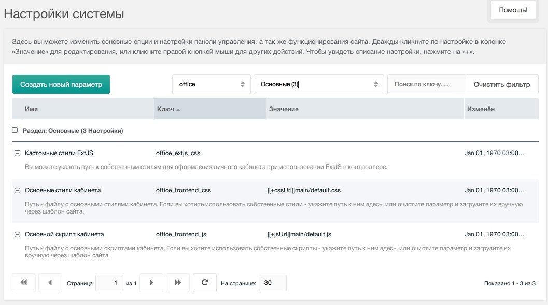Select the 'office_frontend_js' key cell
Image resolution: width=548 pixels, height=305 pixels.
click(x=181, y=234)
